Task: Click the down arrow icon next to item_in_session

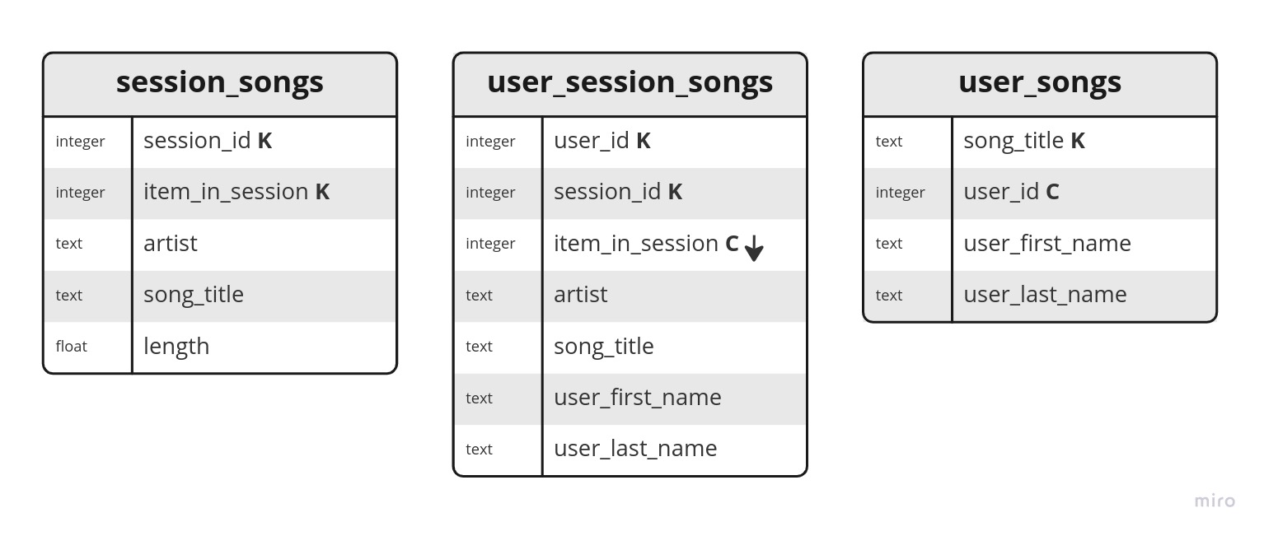Action: [754, 248]
